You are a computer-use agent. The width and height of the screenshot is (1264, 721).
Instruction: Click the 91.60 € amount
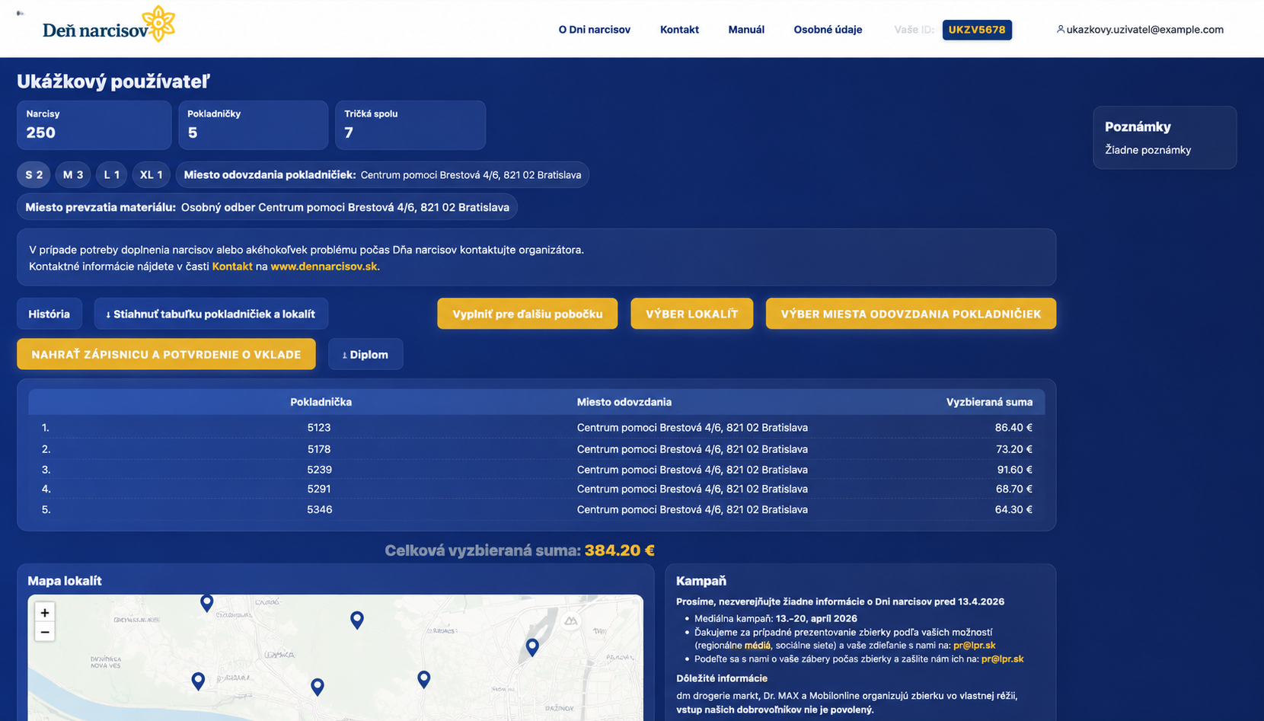coord(1014,470)
